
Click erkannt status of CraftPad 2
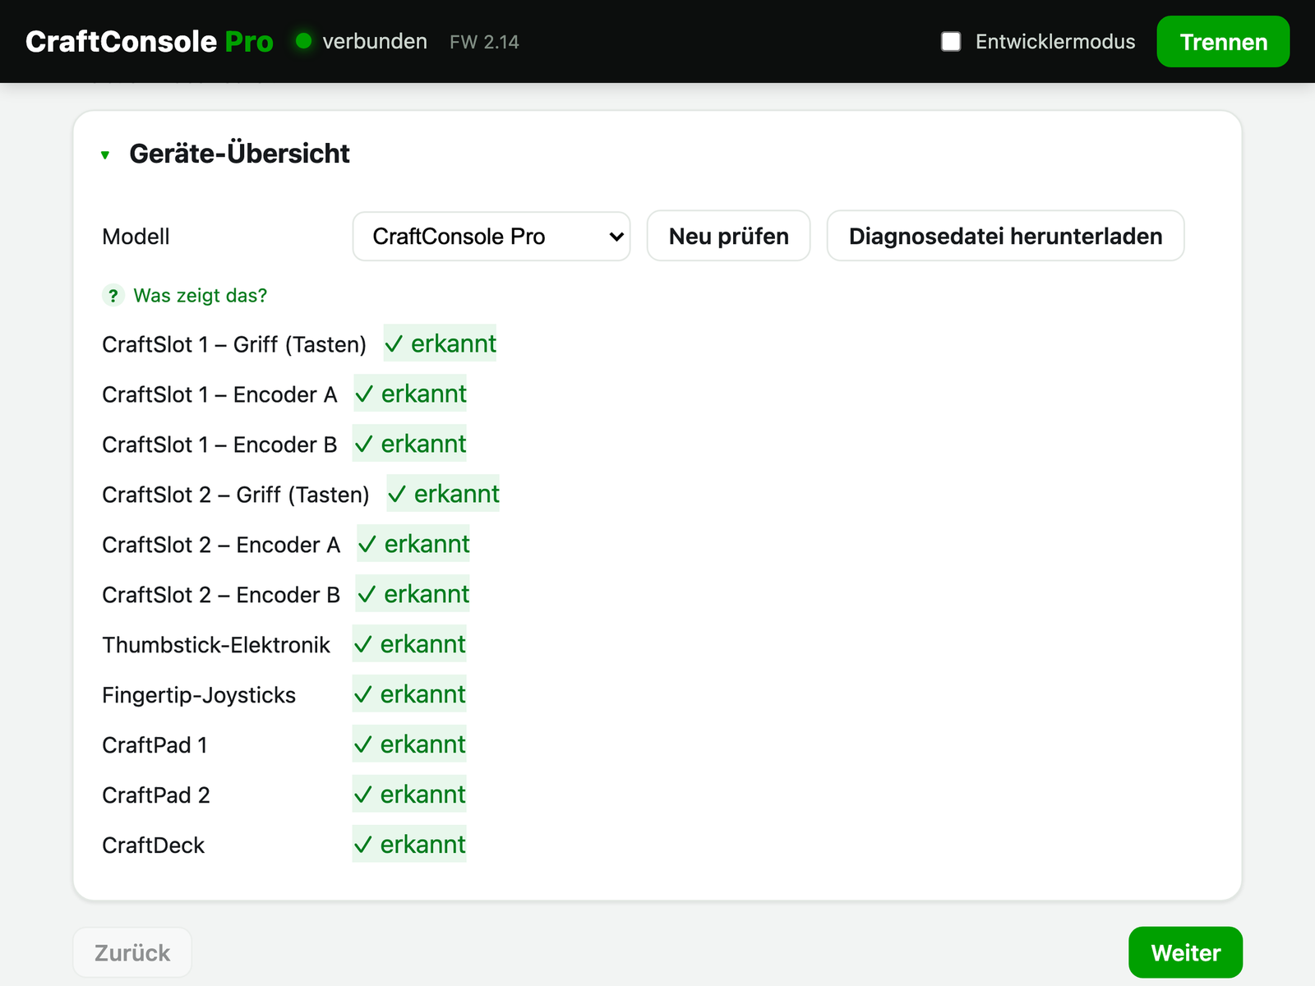click(x=409, y=795)
